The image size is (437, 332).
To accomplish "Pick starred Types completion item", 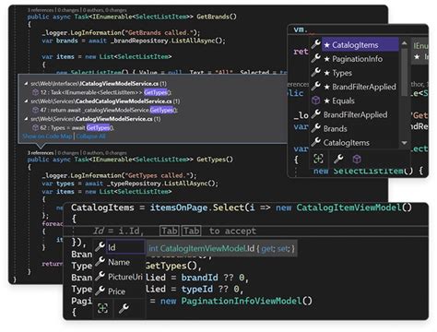I will 337,73.
